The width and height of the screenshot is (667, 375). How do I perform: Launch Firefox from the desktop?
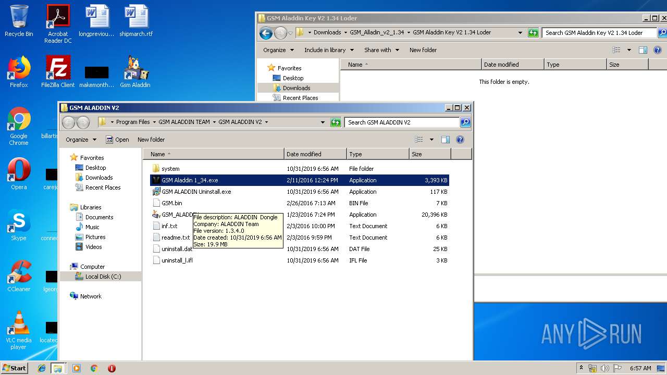click(19, 72)
